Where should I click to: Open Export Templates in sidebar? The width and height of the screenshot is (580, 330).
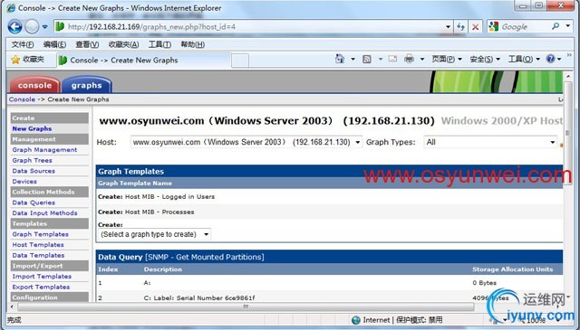click(41, 288)
